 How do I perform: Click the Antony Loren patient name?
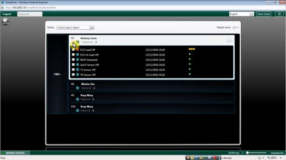tap(88, 38)
